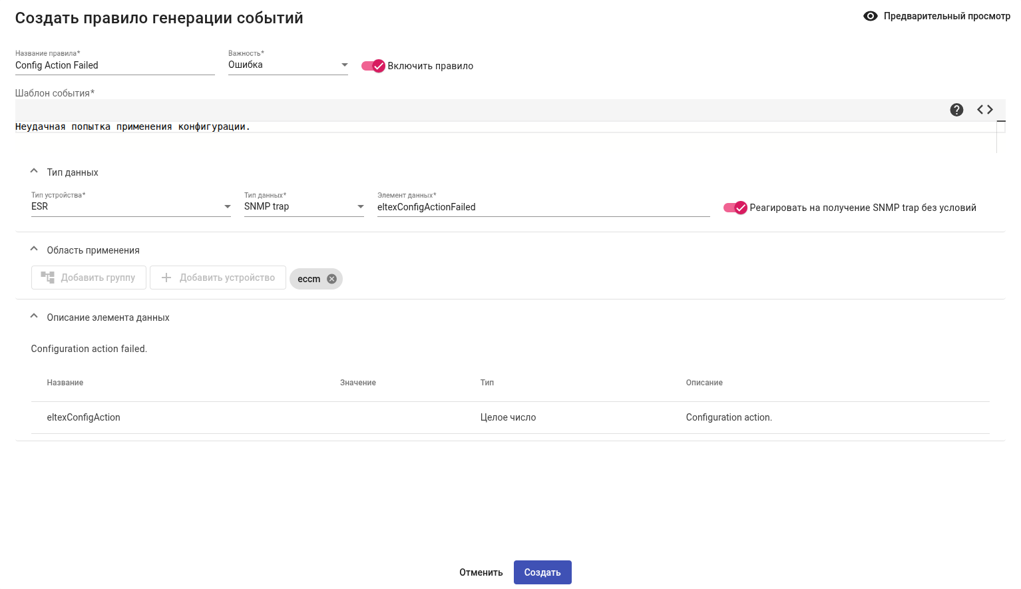Image resolution: width=1021 pixels, height=589 pixels.
Task: Click the help question mark icon
Action: pyautogui.click(x=956, y=110)
